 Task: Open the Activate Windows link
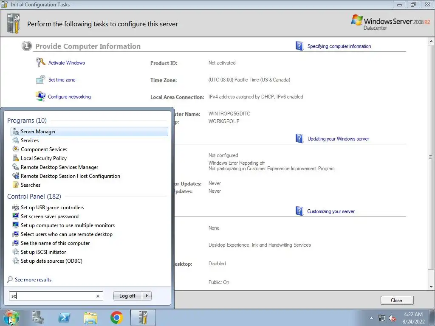click(x=67, y=63)
